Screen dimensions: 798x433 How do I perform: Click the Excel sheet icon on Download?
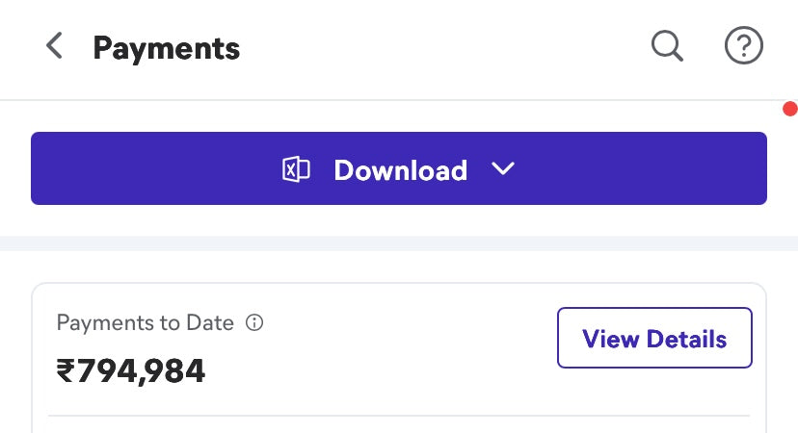tap(296, 170)
